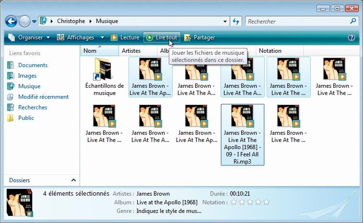Minimize the explorer window
Screen dimensions: 363x223
(x=323, y=9)
